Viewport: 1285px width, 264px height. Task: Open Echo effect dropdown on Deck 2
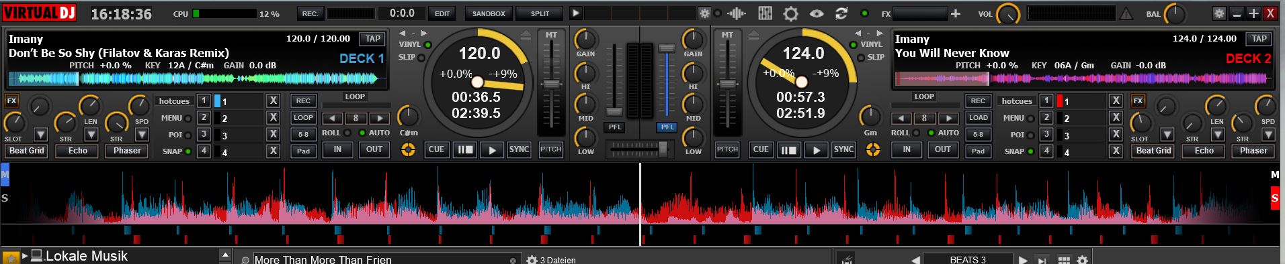1217,135
